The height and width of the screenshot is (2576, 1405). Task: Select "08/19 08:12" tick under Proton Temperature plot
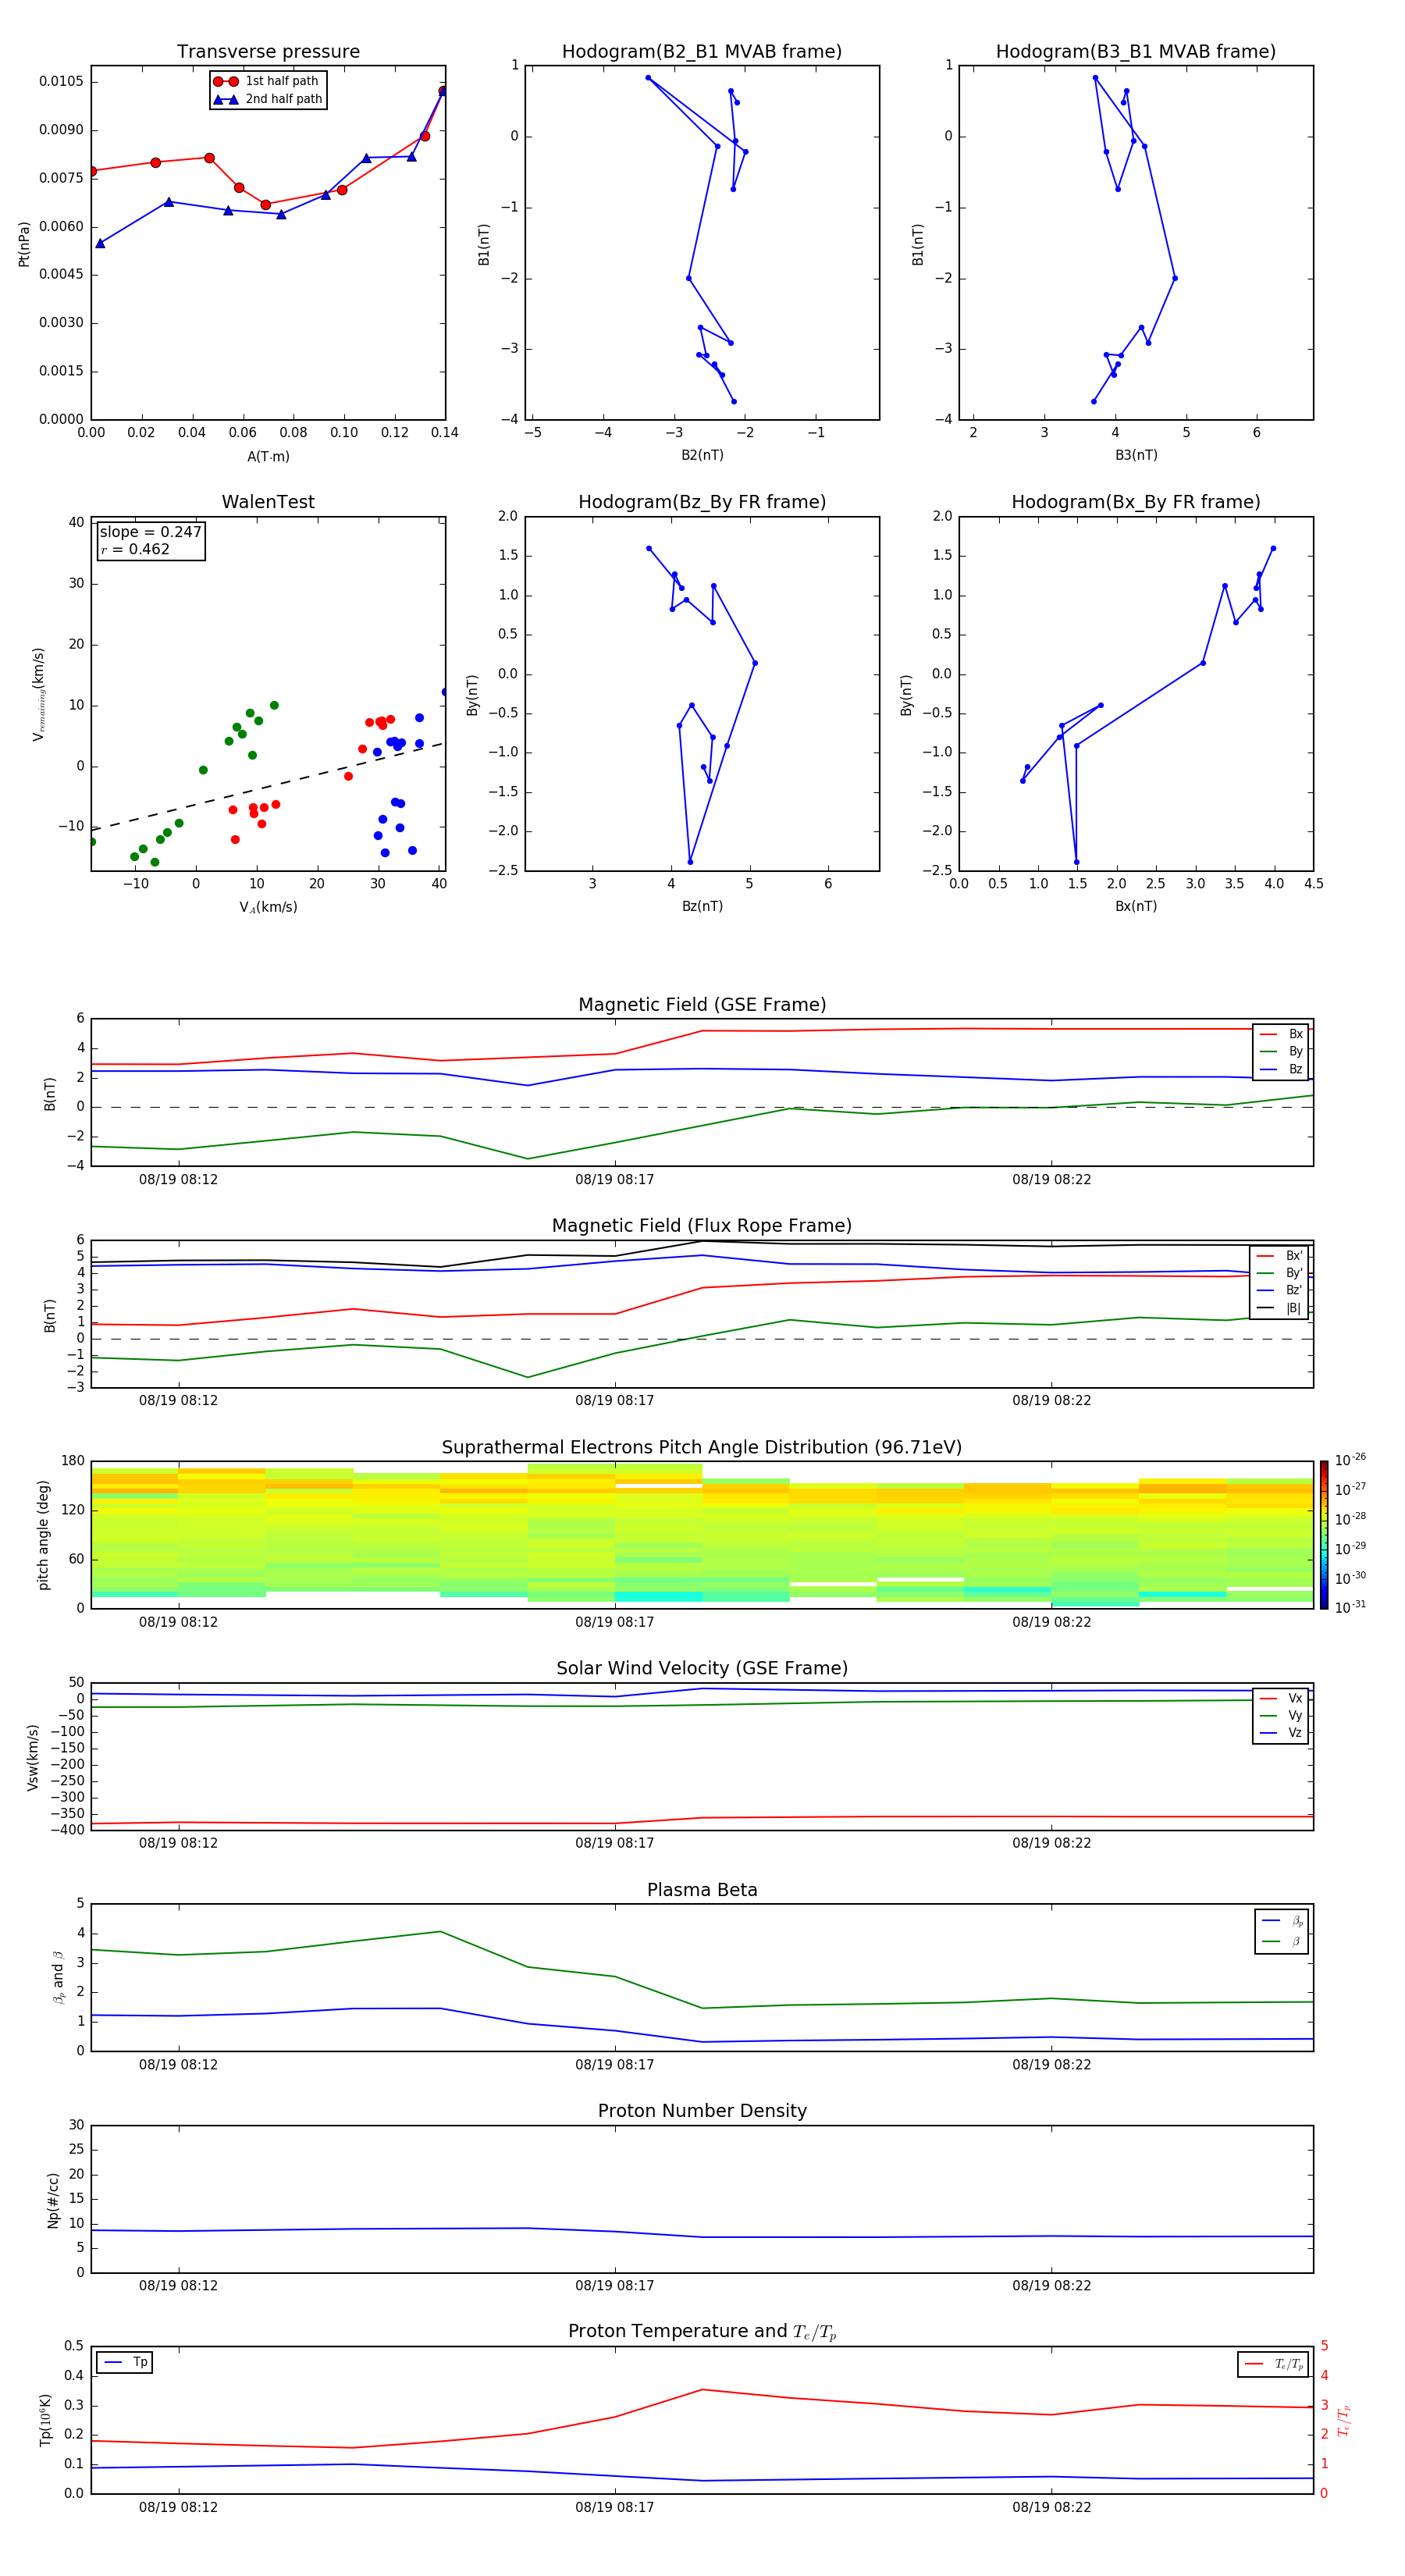click(178, 2507)
